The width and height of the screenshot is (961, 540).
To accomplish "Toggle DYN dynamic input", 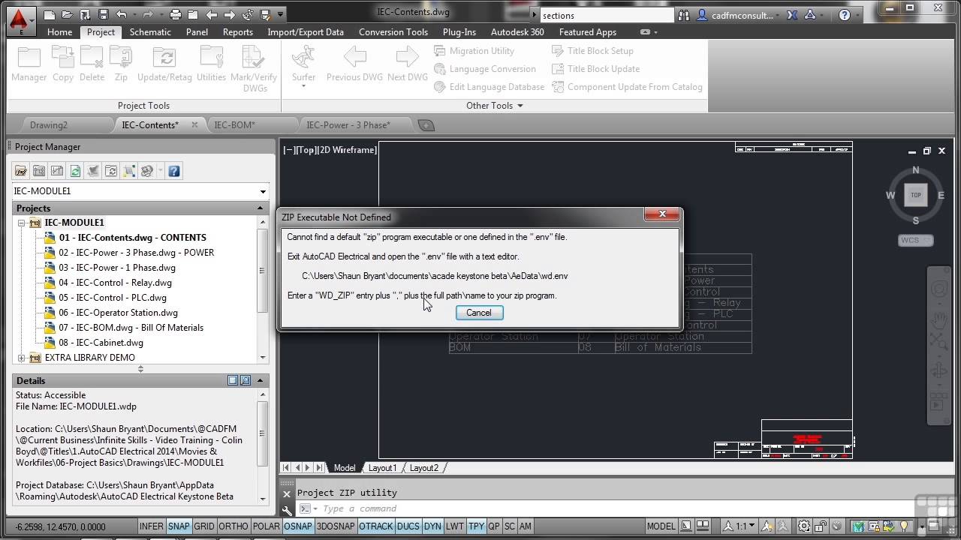I will pyautogui.click(x=432, y=526).
